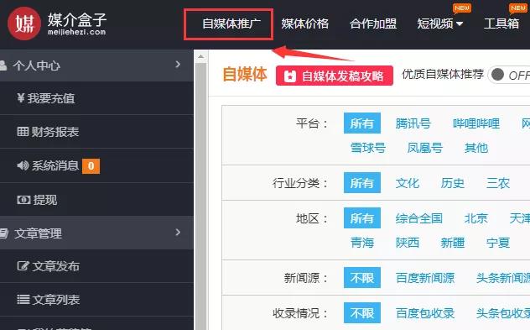
Task: Filter by 百度新闻源
Action: click(x=425, y=278)
